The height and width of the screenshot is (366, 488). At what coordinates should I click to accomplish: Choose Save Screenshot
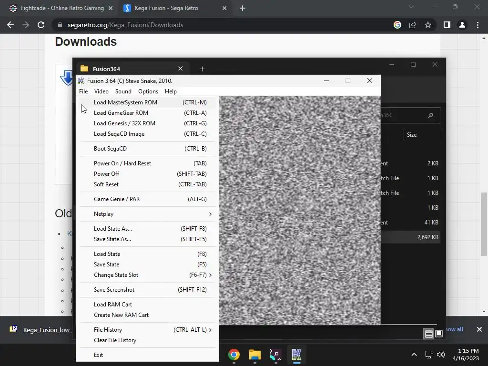tap(147, 290)
